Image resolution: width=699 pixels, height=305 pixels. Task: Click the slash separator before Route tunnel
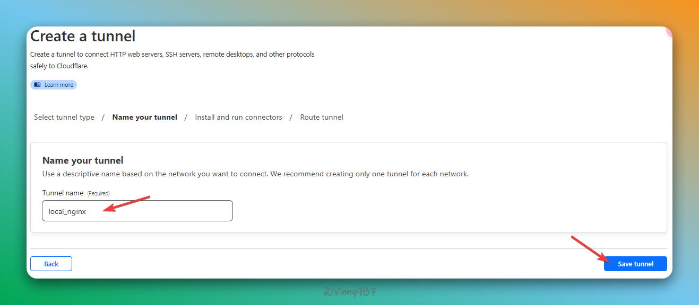291,117
